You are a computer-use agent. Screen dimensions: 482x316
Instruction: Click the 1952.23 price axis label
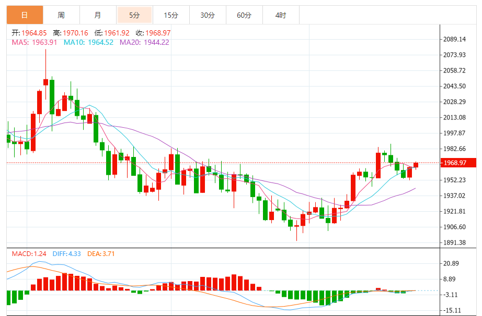click(454, 180)
